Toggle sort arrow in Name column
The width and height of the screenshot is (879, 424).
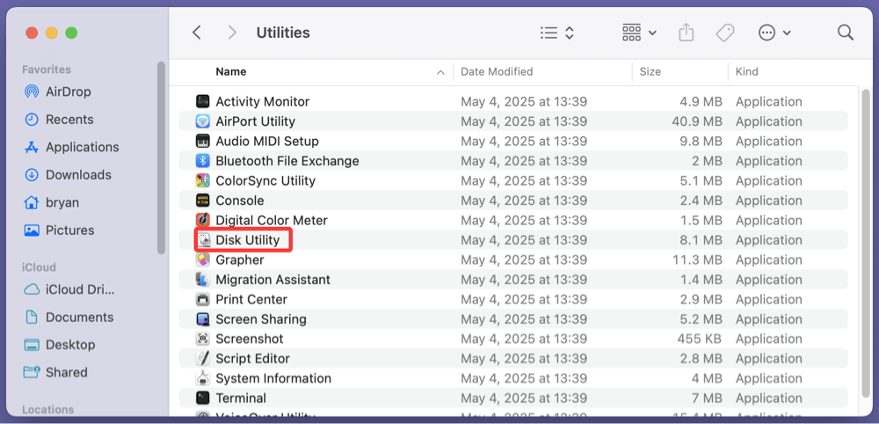(x=440, y=72)
